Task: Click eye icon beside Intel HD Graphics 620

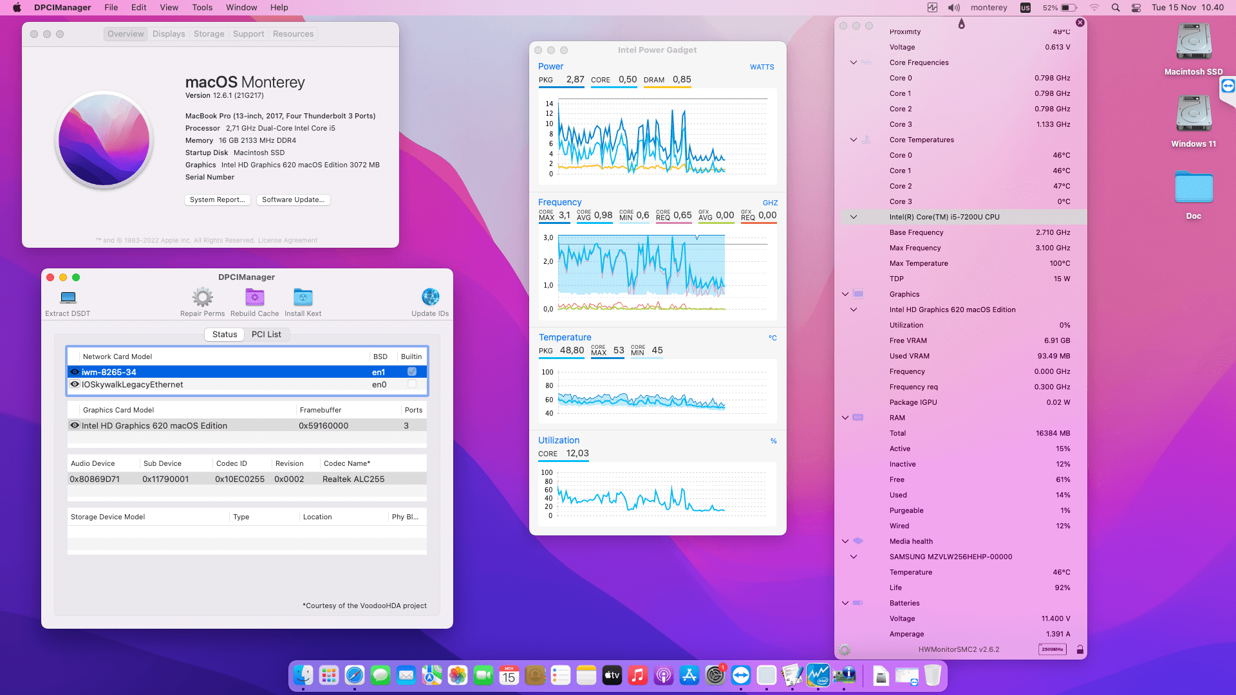Action: (75, 425)
